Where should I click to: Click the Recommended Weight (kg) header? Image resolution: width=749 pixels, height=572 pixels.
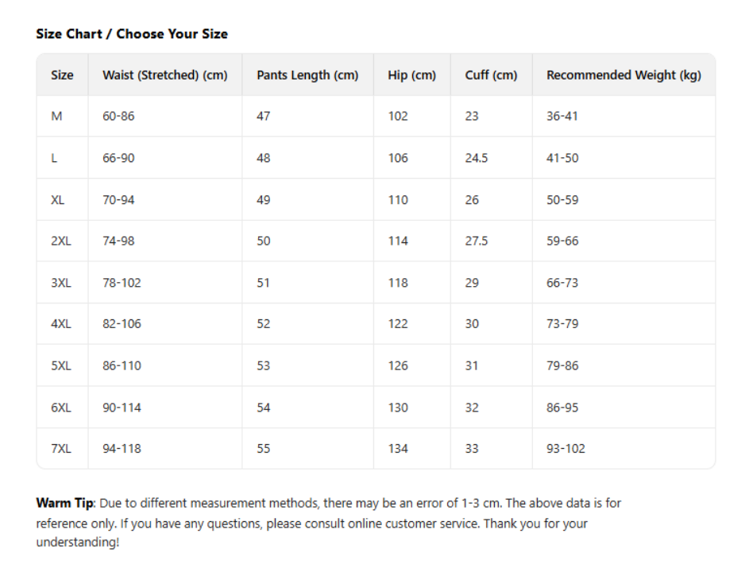coord(624,75)
